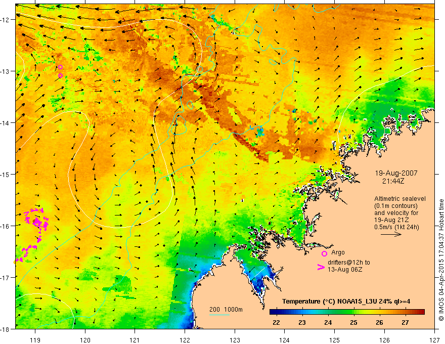The image size is (445, 344).
Task: Click the 'and velocity for' text
Action: coord(396,213)
